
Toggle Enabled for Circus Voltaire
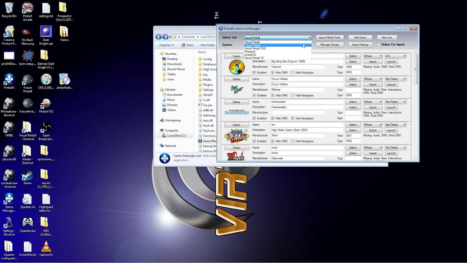click(254, 95)
